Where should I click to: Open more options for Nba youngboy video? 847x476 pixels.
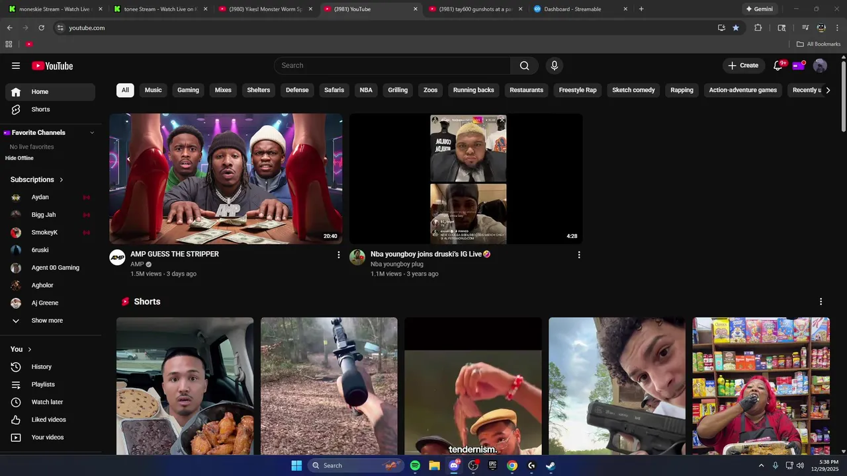coord(579,255)
